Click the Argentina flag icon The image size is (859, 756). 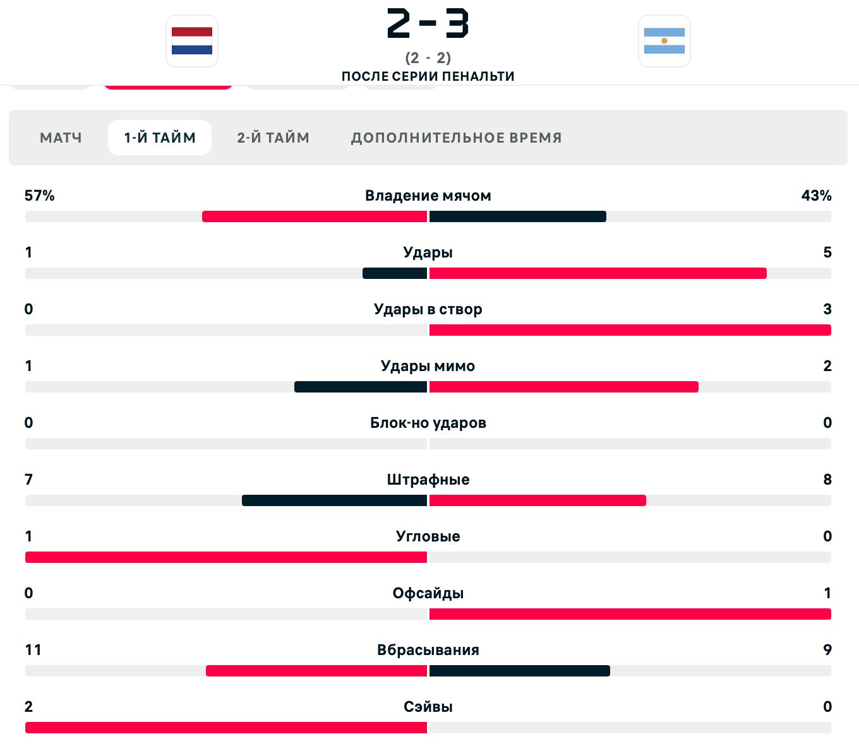pos(664,41)
